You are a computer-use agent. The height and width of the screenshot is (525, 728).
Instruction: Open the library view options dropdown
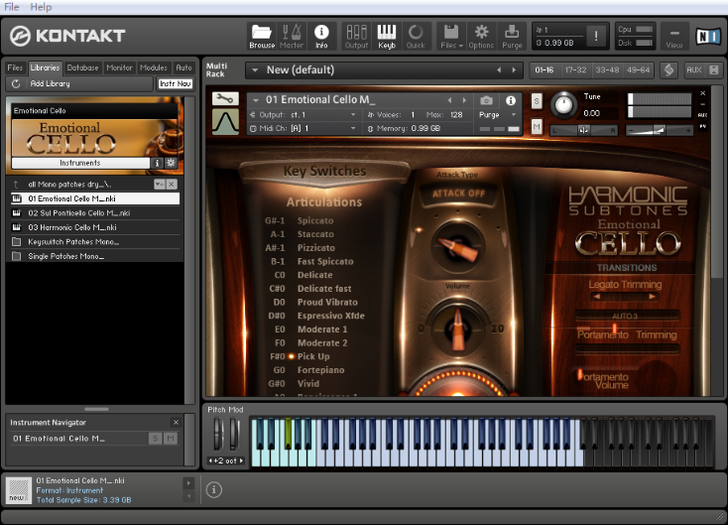[160, 185]
